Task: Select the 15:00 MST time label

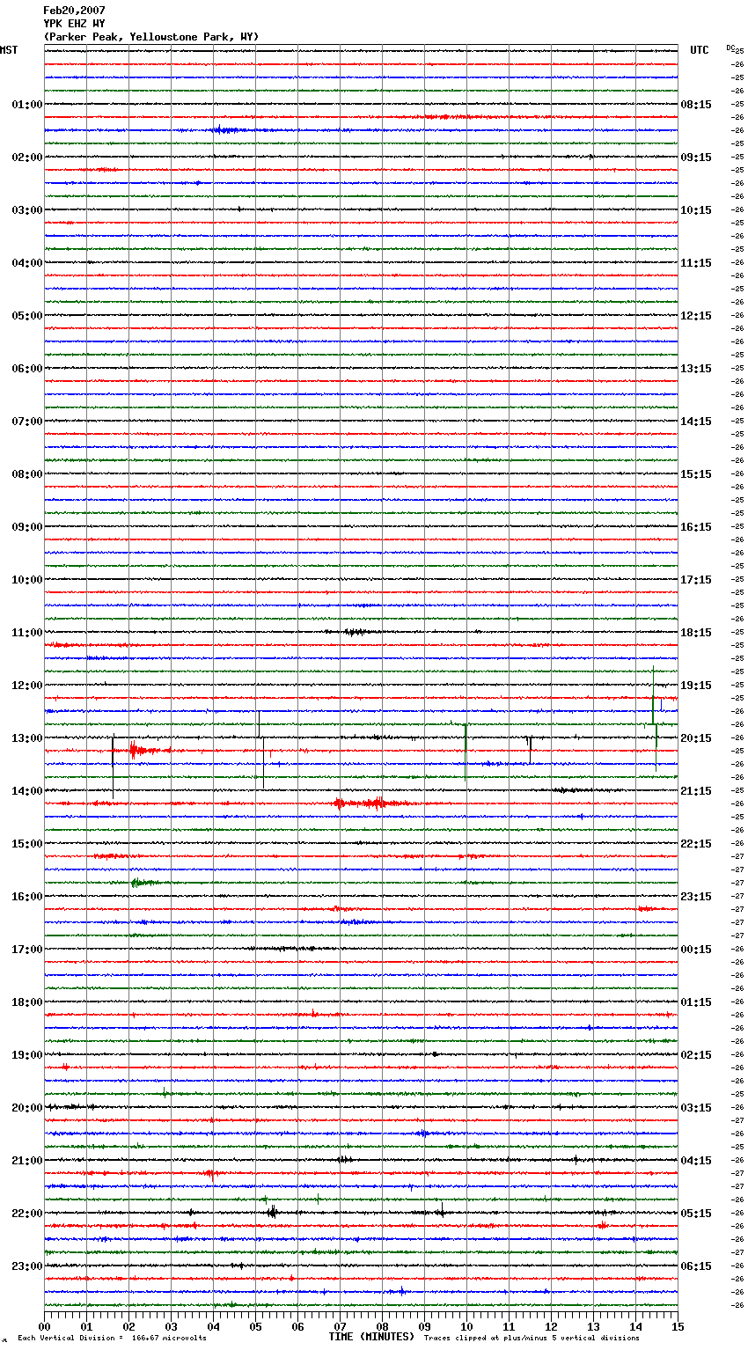Action: pyautogui.click(x=27, y=844)
